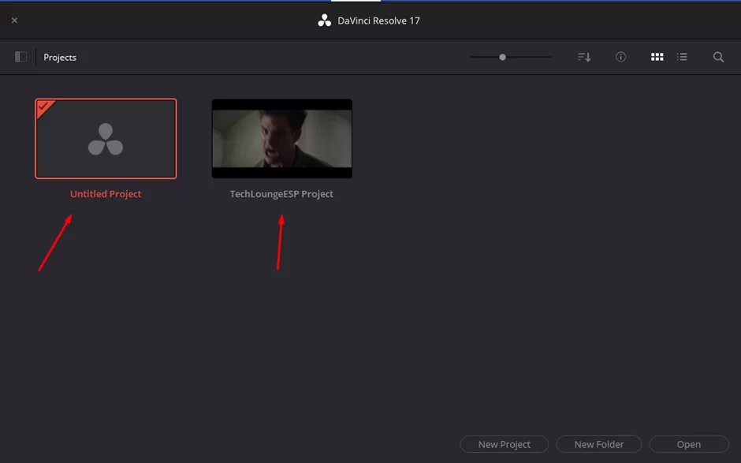Switch to list view
The image size is (741, 463).
pos(682,57)
